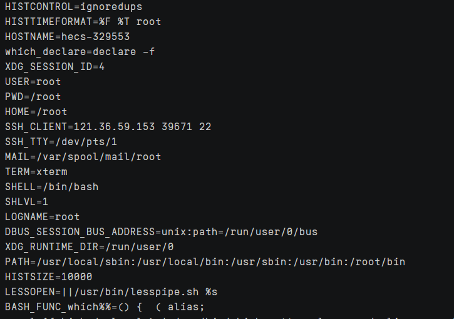
Task: Click the LESSOPEN lesspipe.sh line
Action: pyautogui.click(x=111, y=292)
